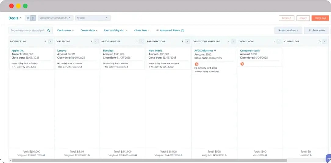Open the Apple Inc. deal
Screen dimensions: 331x163
[x=18, y=51]
